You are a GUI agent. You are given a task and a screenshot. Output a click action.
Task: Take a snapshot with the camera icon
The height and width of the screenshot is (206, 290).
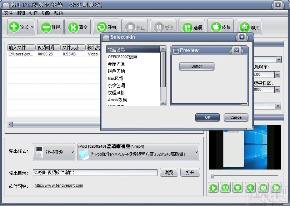click(x=263, y=188)
